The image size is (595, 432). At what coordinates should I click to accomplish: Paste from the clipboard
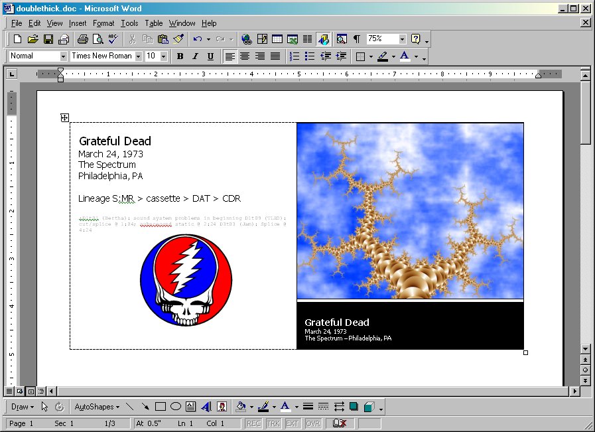(163, 38)
